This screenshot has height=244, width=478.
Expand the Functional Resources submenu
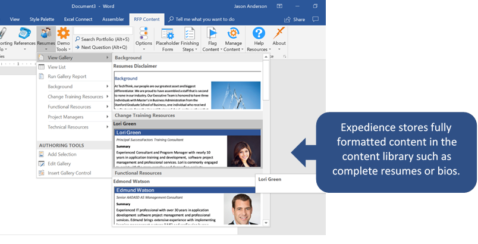(70, 107)
